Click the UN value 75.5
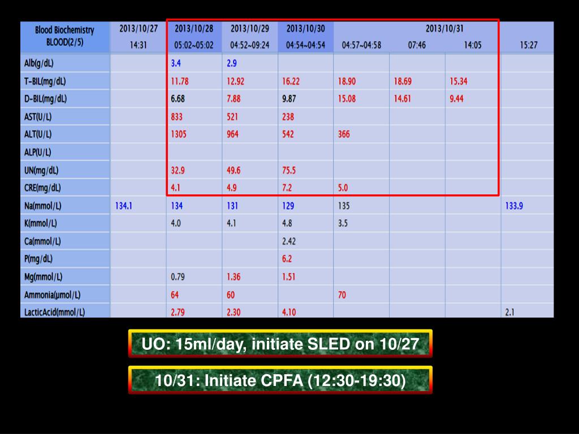The width and height of the screenshot is (579, 434). tap(289, 170)
